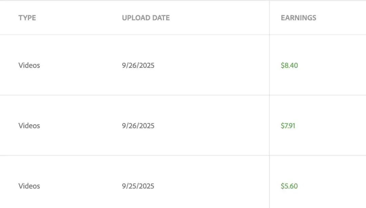Image resolution: width=366 pixels, height=208 pixels.
Task: Click Videos type in the $5.60 row
Action: coord(29,186)
